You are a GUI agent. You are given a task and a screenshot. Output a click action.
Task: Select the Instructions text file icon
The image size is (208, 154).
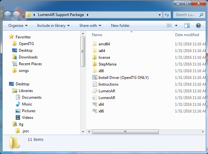point(95,84)
